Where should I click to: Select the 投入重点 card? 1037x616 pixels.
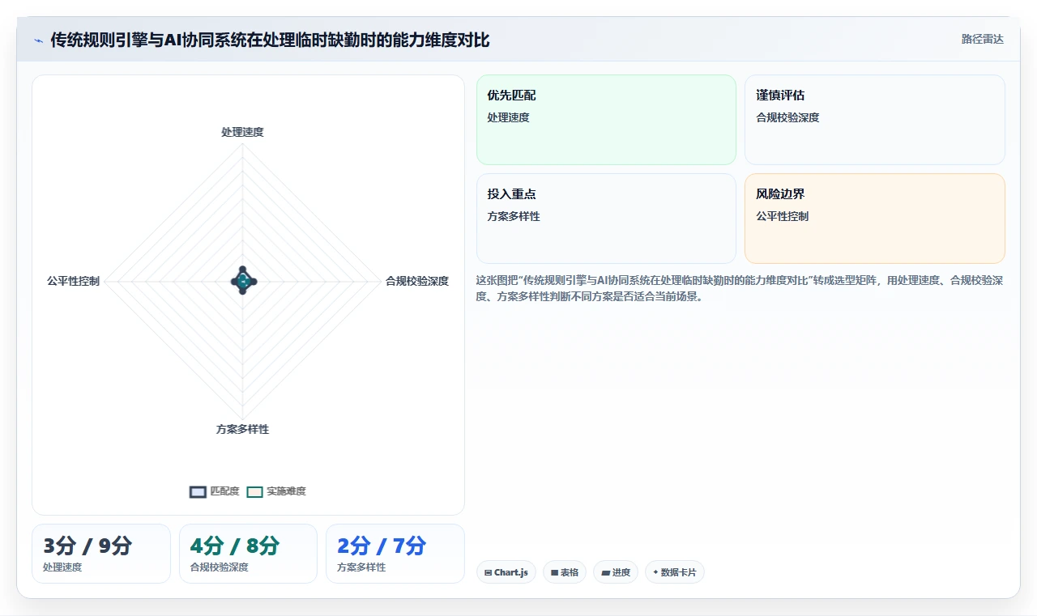[606, 219]
